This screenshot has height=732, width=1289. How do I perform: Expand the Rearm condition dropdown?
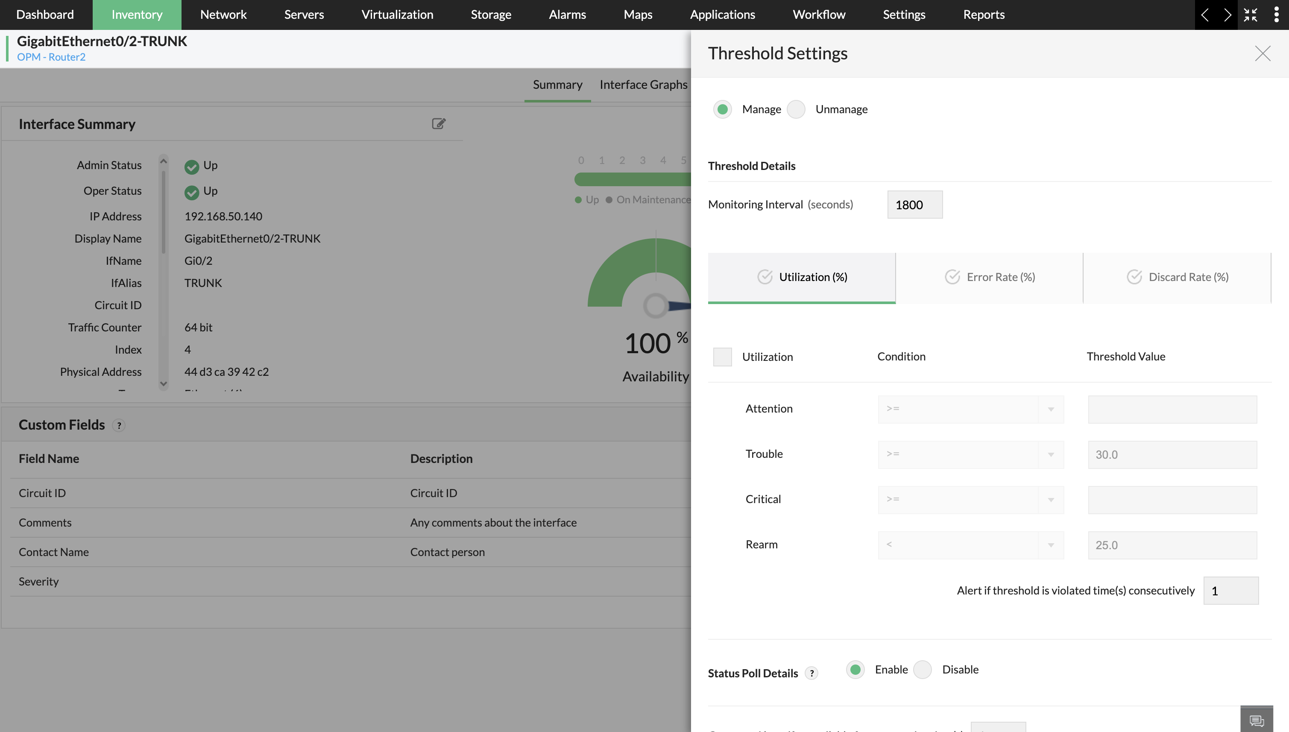point(970,545)
